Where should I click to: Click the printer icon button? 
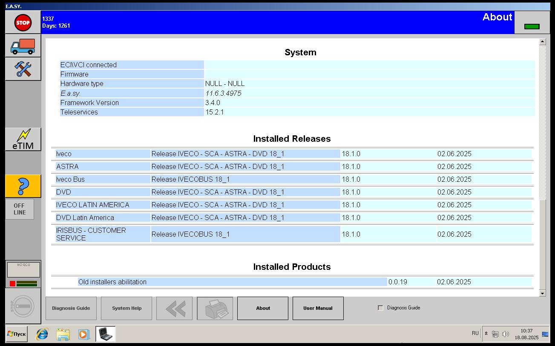[x=215, y=309]
